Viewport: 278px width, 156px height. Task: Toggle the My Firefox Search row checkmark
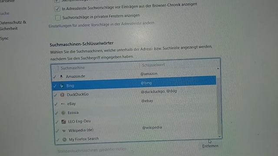[x=58, y=140]
